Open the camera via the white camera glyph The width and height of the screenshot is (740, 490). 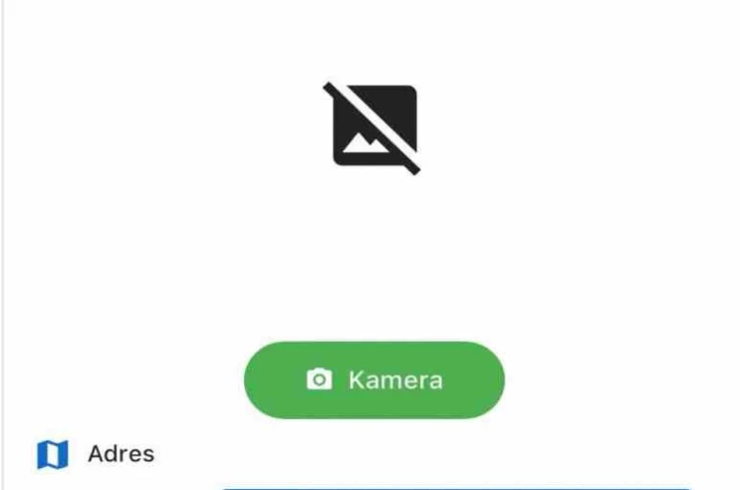[319, 380]
